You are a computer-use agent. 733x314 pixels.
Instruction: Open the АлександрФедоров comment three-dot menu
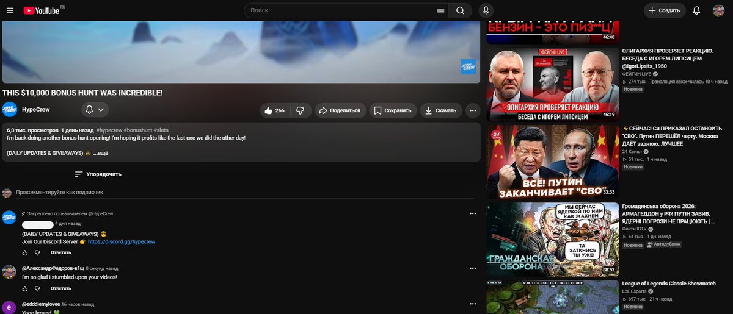473,268
